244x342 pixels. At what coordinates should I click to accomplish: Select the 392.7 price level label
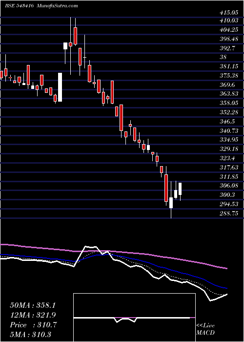tap(227, 48)
